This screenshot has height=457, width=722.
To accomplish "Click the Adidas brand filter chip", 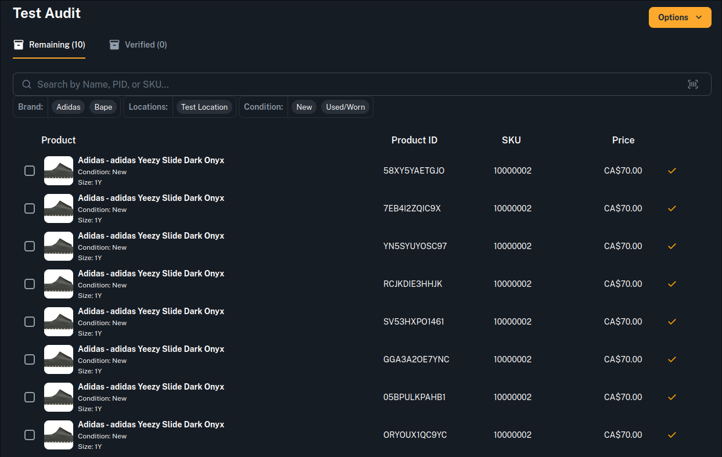I will tap(69, 107).
